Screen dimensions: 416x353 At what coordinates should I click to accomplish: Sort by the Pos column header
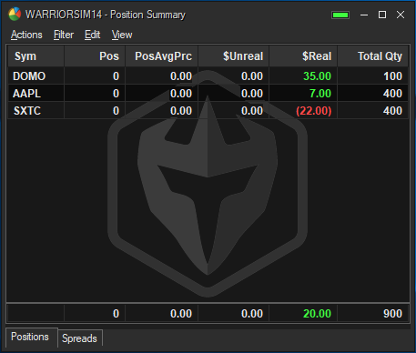(95, 56)
